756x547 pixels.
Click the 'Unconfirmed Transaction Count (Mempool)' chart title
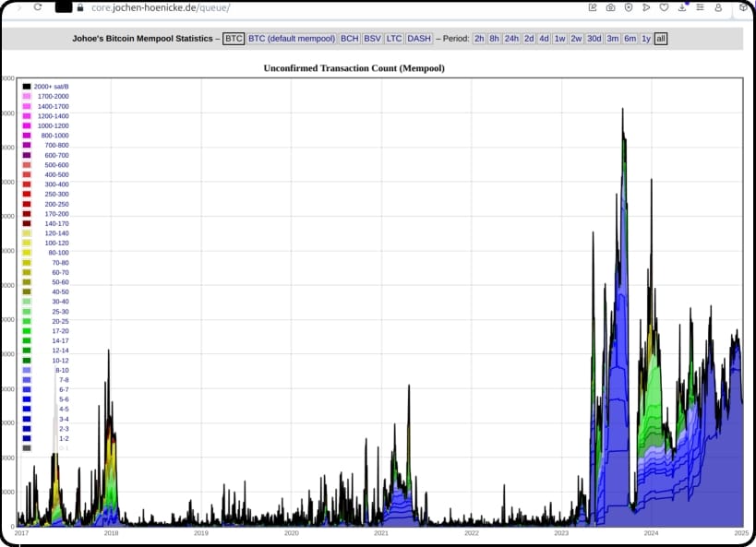point(354,68)
